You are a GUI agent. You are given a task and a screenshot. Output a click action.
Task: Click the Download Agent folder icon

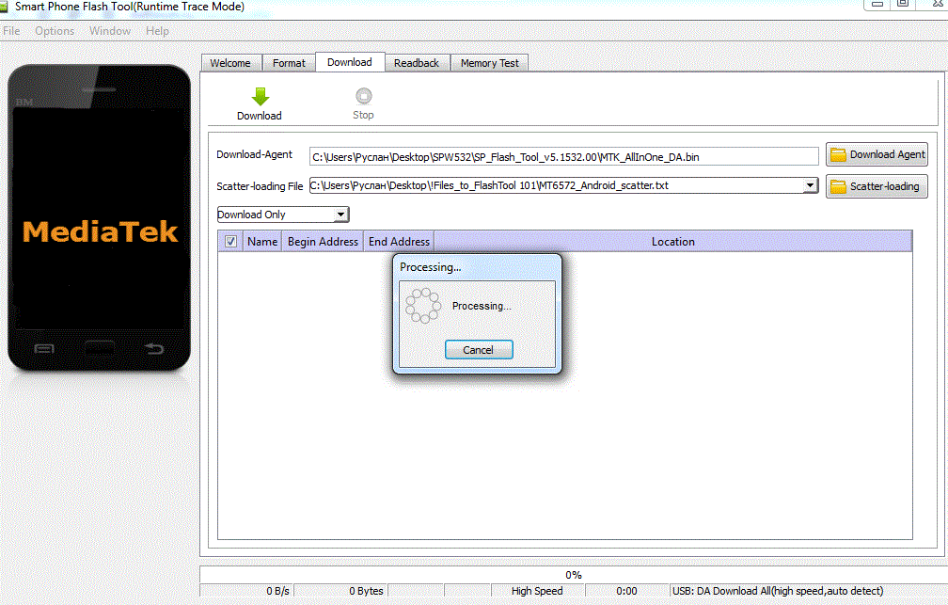pyautogui.click(x=838, y=155)
